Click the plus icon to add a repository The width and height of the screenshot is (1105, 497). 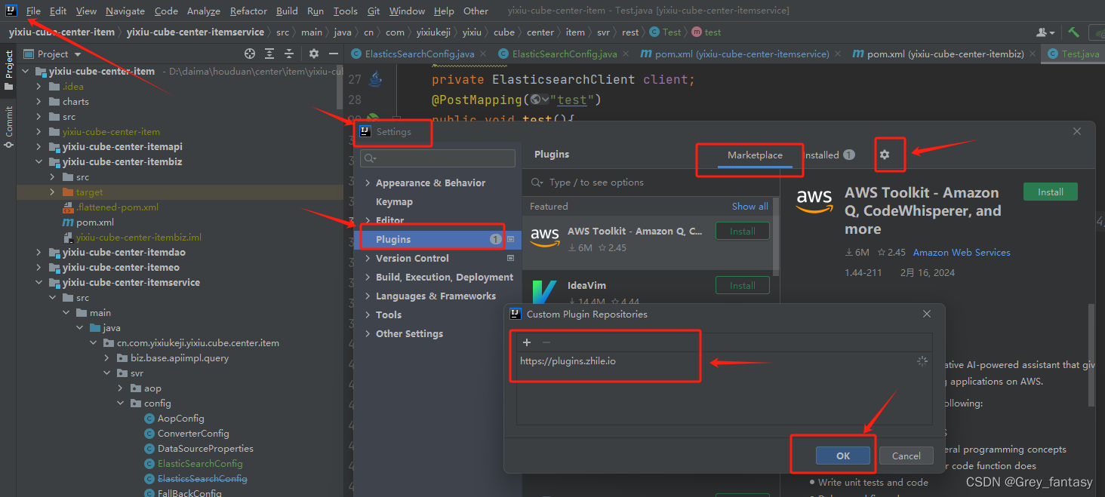(x=527, y=342)
